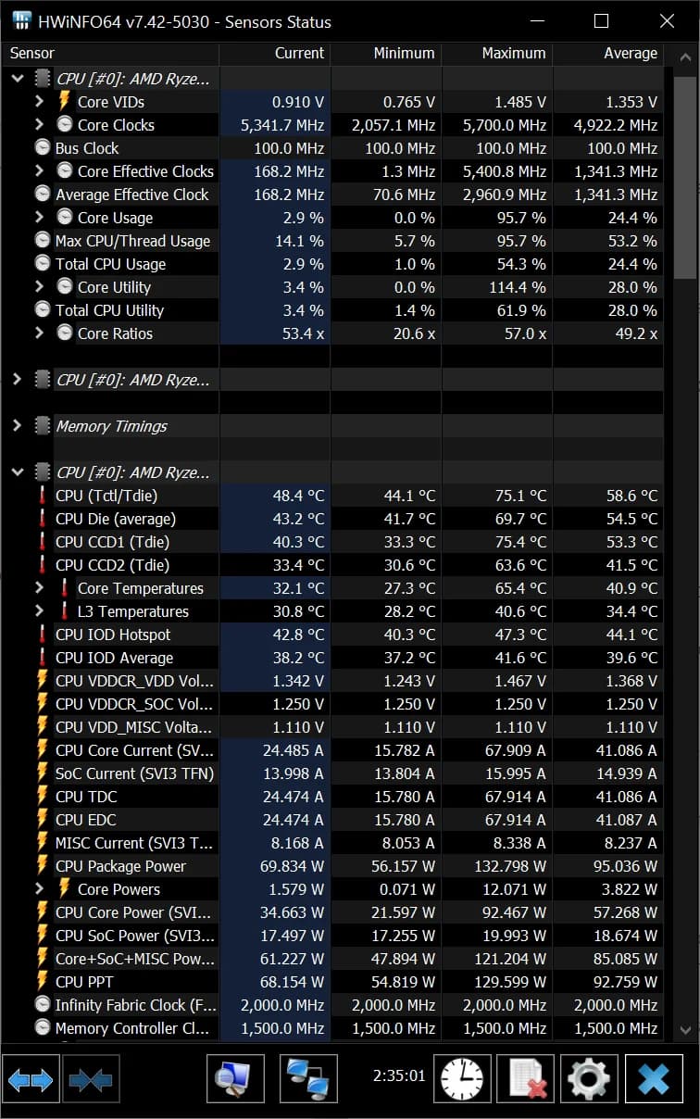Expand the Core VIDs row
Image resolution: width=700 pixels, height=1119 pixels.
click(x=39, y=102)
